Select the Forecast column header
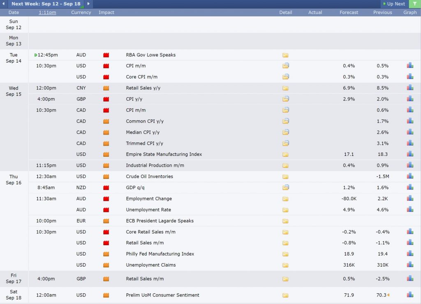This screenshot has width=421, height=304. tap(349, 12)
